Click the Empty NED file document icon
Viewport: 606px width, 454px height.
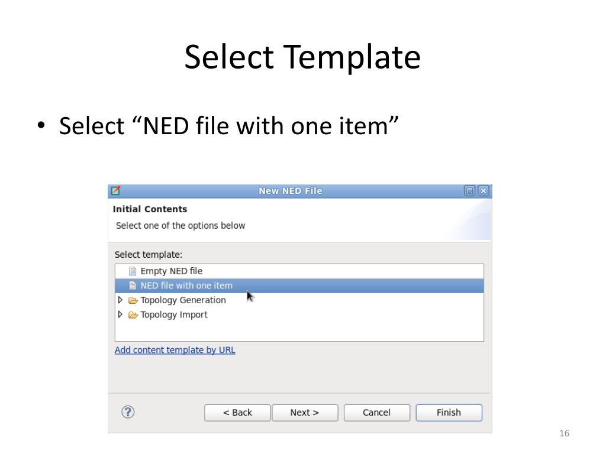[x=133, y=271]
